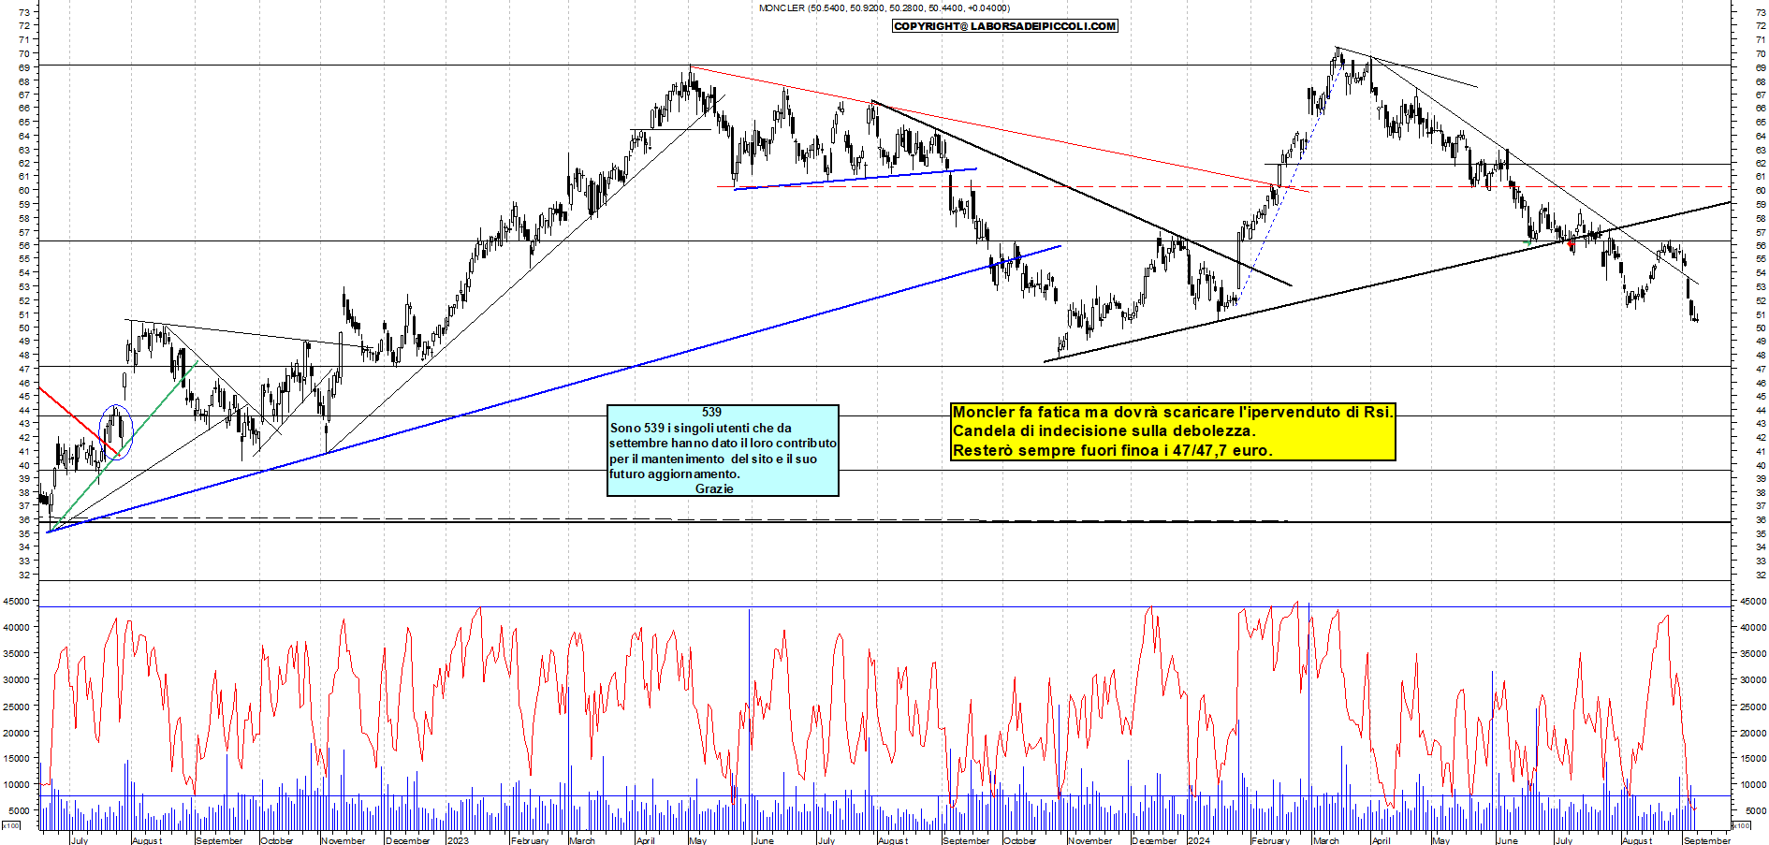
Task: Select the '2023' label on the time axis
Action: [x=458, y=840]
